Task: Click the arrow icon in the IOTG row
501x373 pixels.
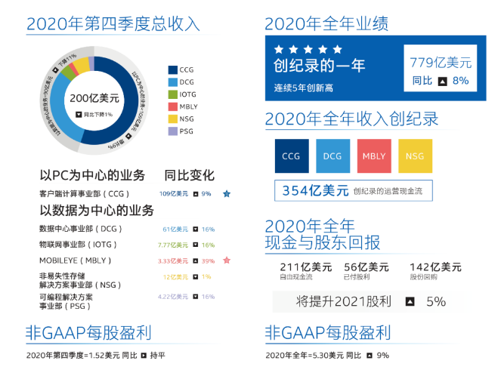Action: (196, 245)
